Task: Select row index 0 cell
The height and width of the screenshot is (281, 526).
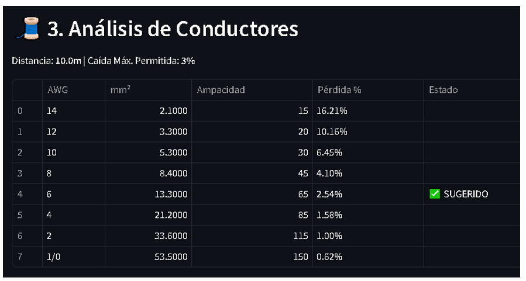Action: click(20, 111)
